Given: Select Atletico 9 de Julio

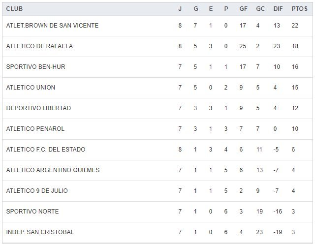Looking at the screenshot, I should point(37,191).
